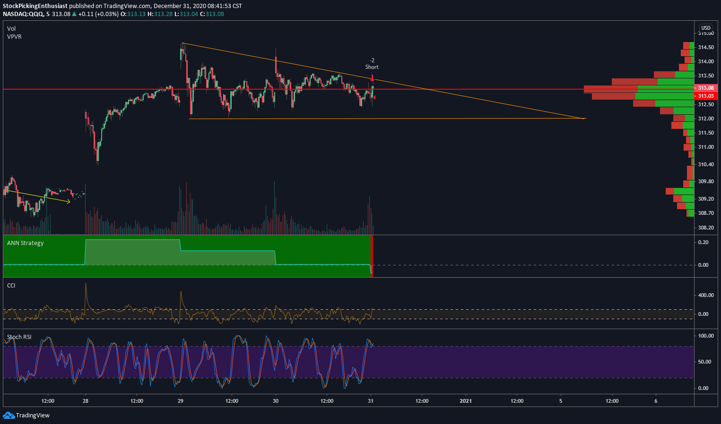The height and width of the screenshot is (424, 721).
Task: Click the red ANN Strategy signal bar
Action: 372,255
